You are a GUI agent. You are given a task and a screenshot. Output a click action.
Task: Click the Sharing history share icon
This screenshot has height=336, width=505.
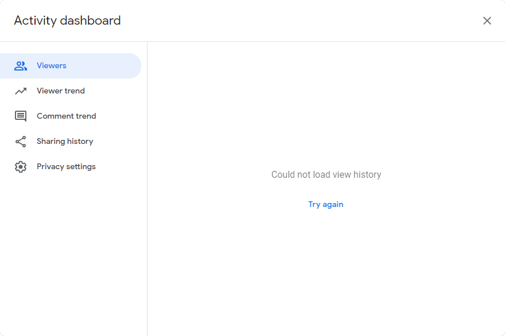pyautogui.click(x=21, y=141)
